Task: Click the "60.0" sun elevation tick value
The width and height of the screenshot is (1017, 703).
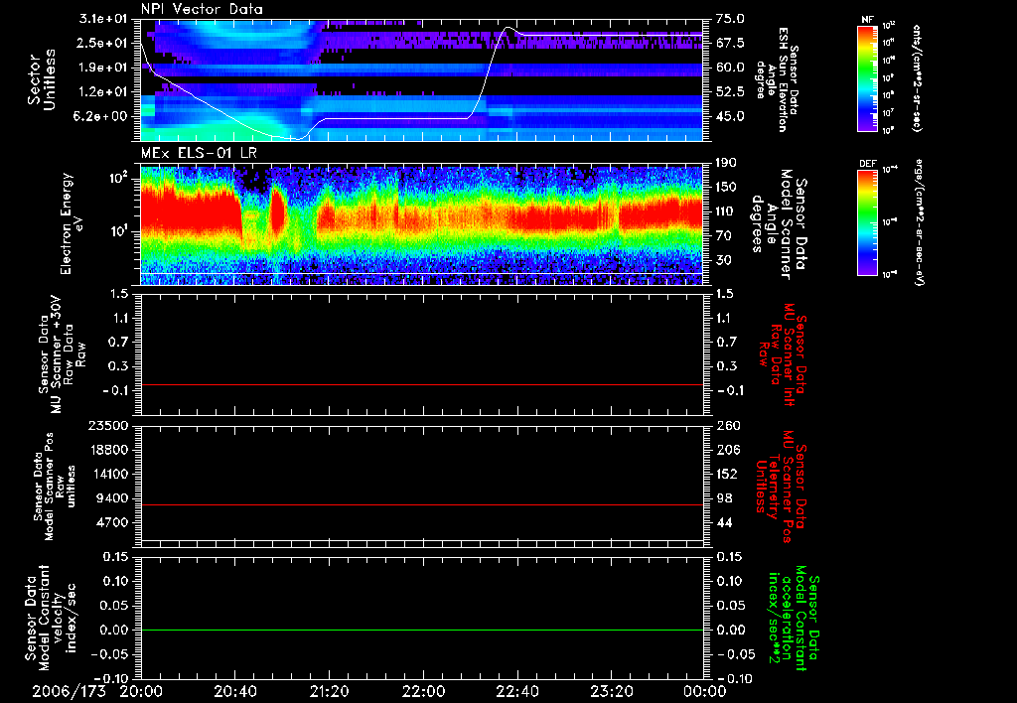Action: pos(730,68)
